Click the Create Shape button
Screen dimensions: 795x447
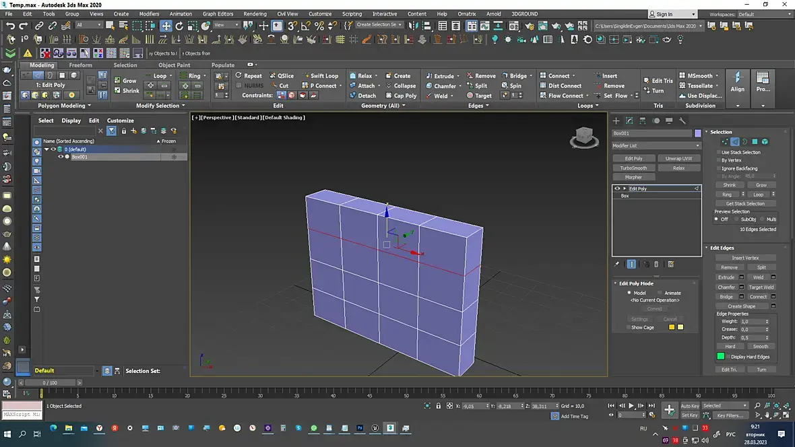click(741, 306)
